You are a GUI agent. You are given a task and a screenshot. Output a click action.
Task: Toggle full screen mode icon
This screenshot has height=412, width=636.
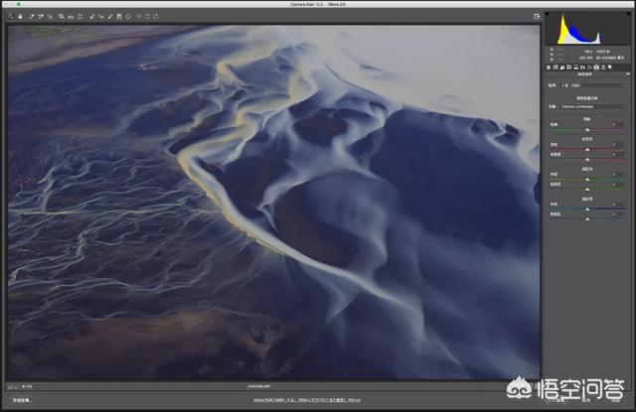pyautogui.click(x=537, y=17)
